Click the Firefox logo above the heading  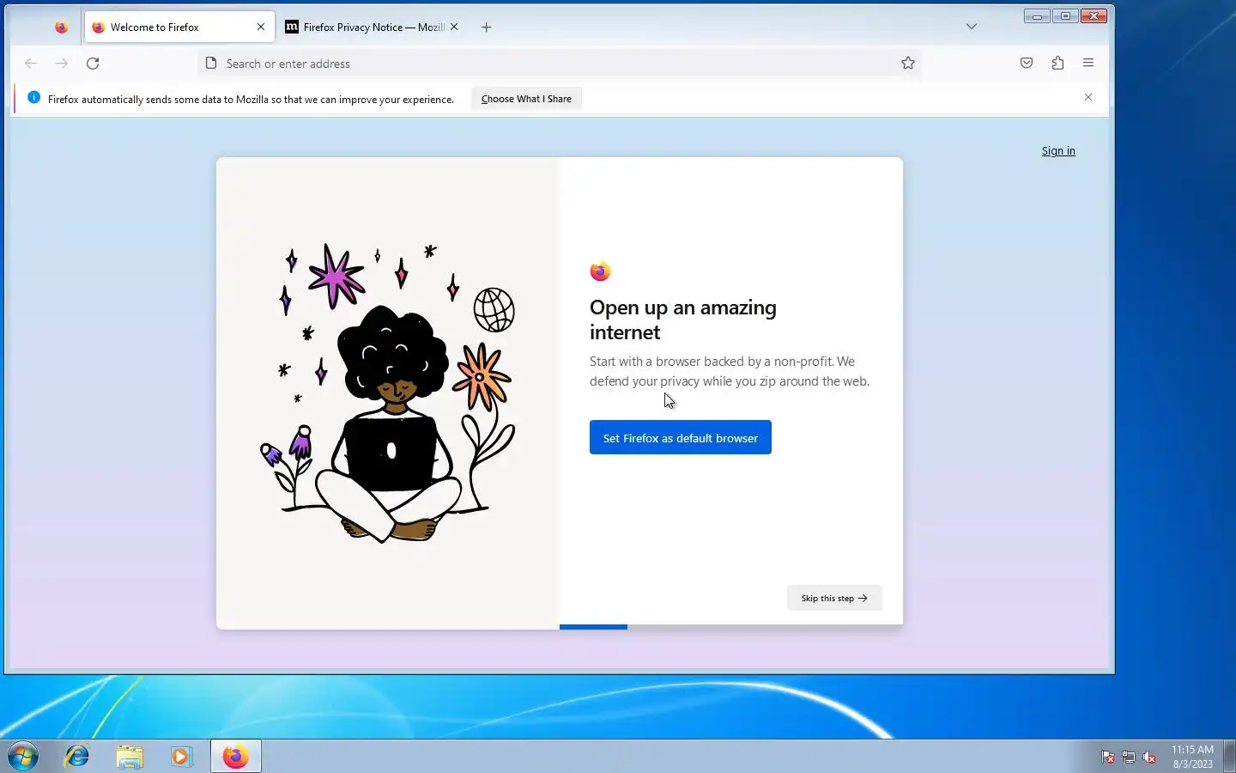point(600,271)
